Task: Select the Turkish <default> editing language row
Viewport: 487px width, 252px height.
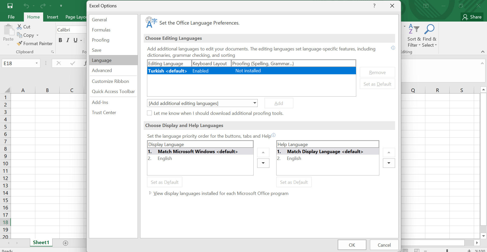Action: (251, 71)
